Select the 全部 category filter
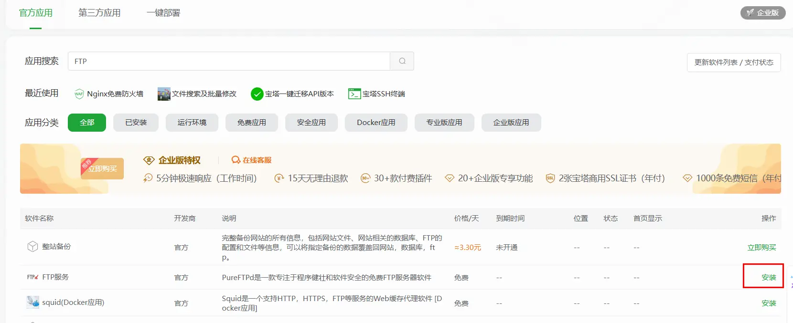 pos(87,123)
